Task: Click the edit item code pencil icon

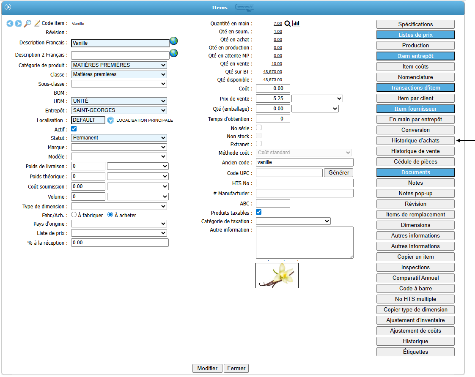Action: (37, 24)
